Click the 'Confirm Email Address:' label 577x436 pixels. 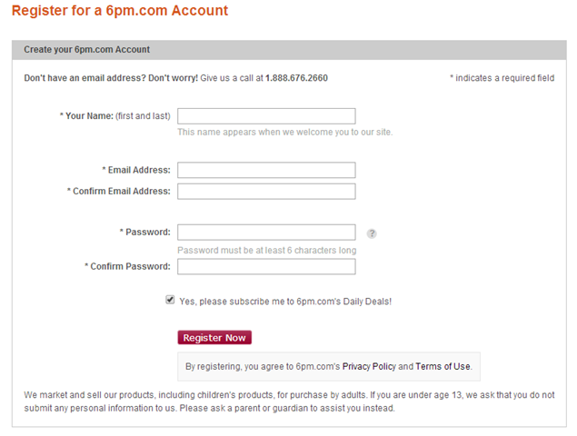coord(119,192)
